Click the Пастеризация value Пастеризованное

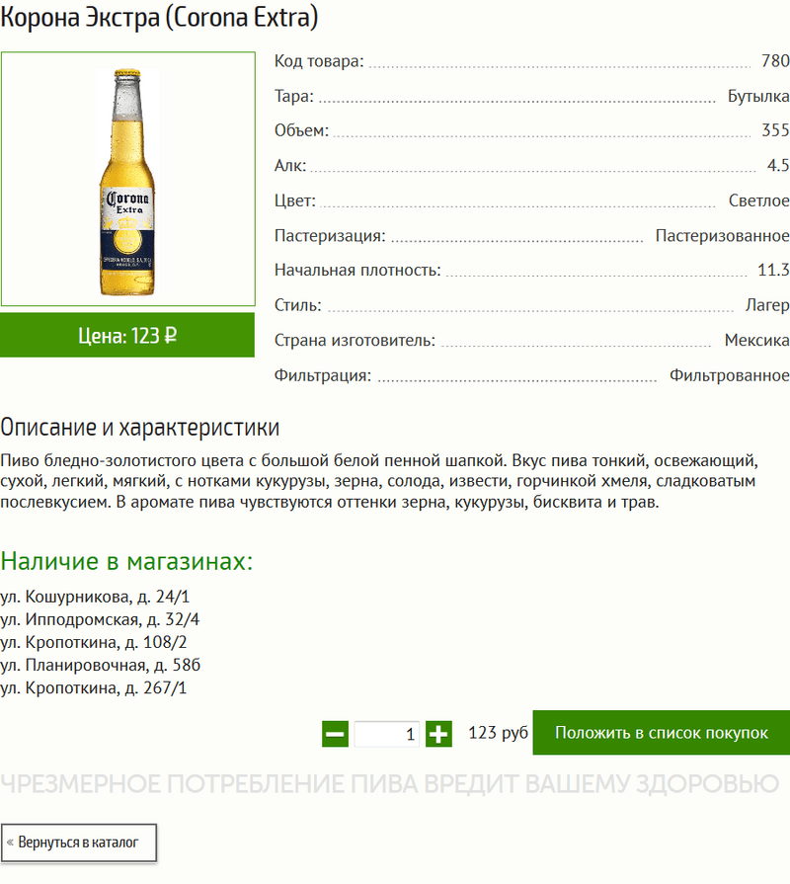point(723,236)
